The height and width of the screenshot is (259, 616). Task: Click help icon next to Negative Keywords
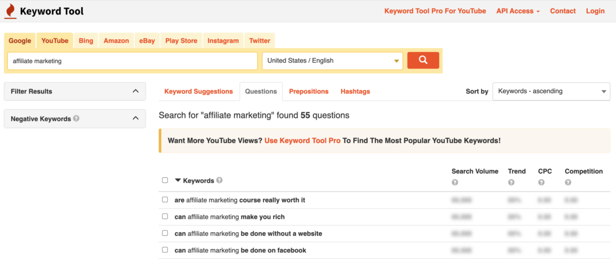tap(76, 118)
